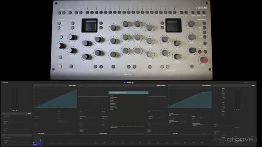Click the compressor curve graph with the flattened top

click(190, 100)
